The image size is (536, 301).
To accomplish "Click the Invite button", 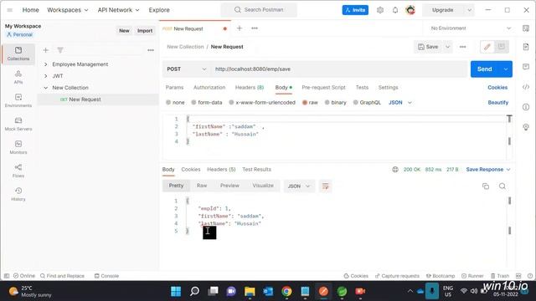I will click(355, 10).
